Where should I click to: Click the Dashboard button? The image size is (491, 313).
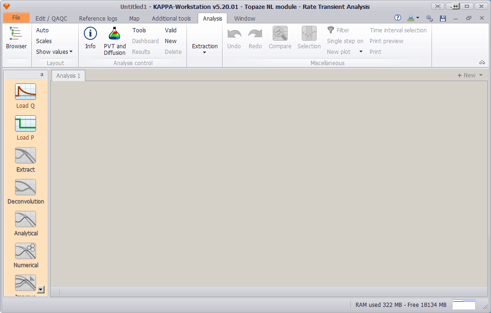point(145,41)
